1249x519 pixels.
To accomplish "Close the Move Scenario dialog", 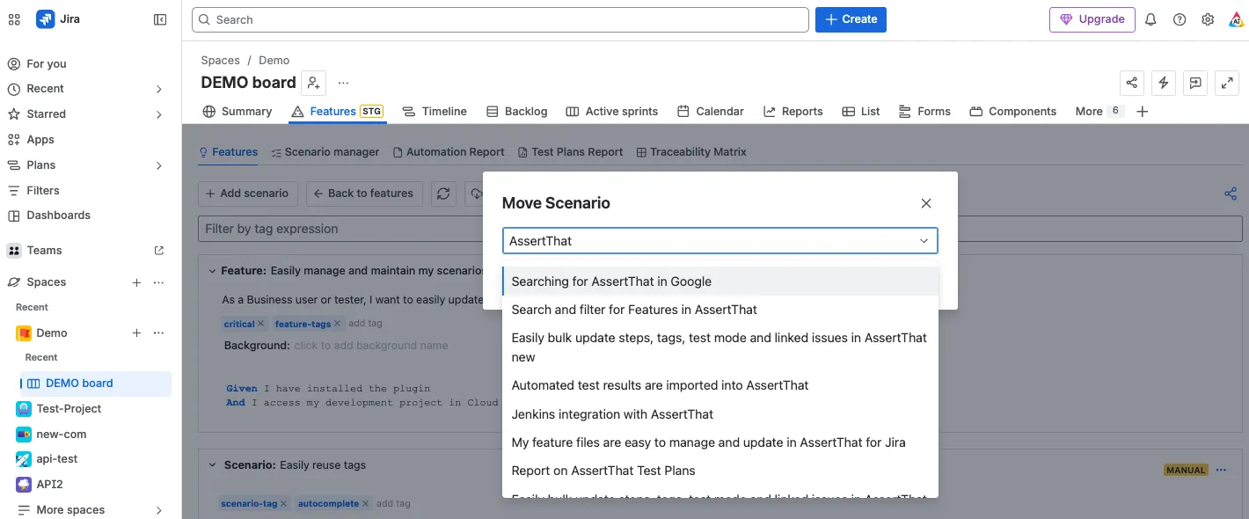I will click(x=925, y=203).
